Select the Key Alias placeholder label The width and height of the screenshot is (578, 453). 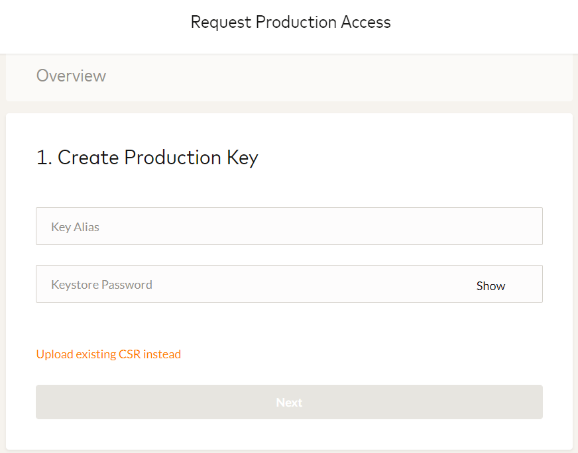[x=75, y=227]
